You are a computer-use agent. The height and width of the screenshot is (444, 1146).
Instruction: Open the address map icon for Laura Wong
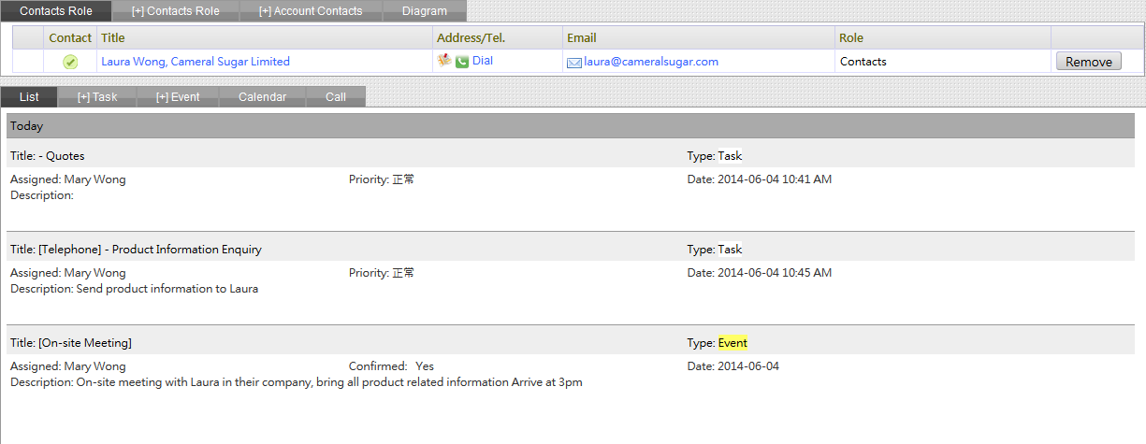pyautogui.click(x=444, y=61)
